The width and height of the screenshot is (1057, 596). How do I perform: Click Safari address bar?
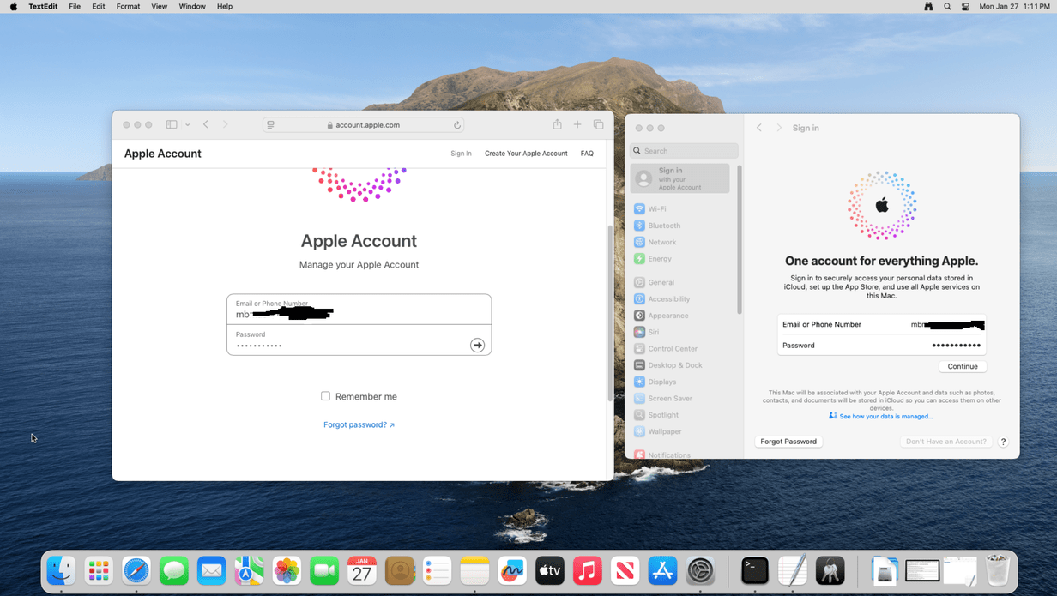click(364, 125)
